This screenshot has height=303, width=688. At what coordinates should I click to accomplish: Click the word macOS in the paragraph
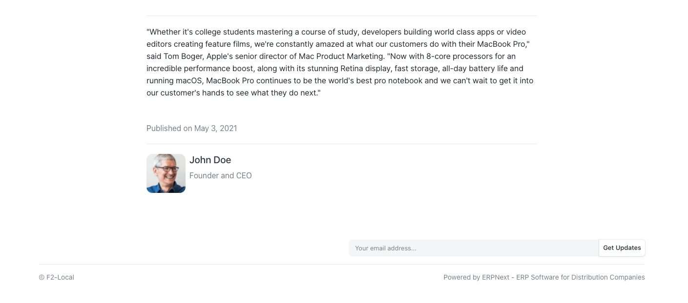[189, 80]
